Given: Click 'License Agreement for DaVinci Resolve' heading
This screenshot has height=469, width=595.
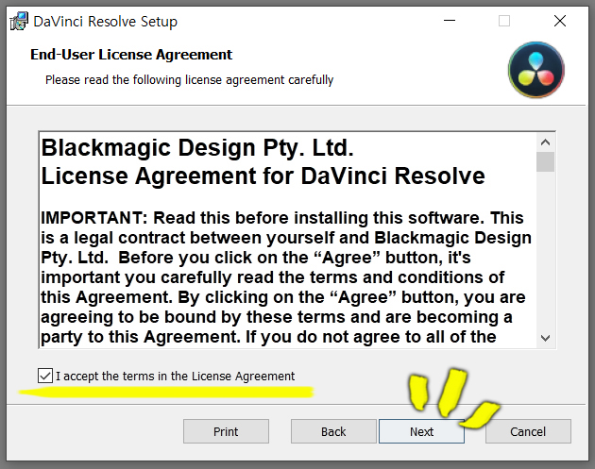Looking at the screenshot, I should click(263, 176).
